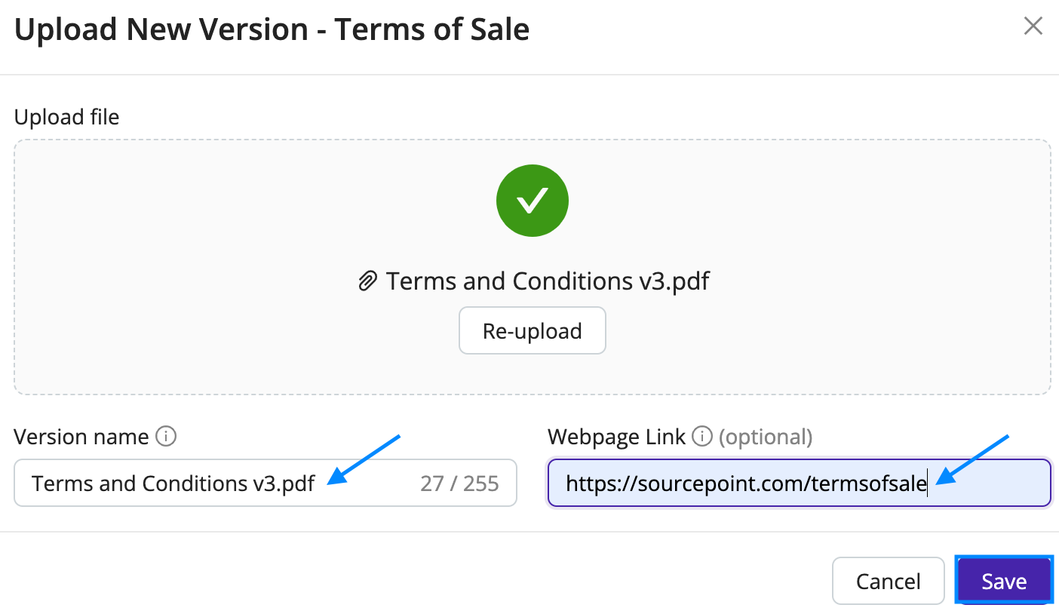Open the Webpage Link info tooltip icon
Screen dimensions: 1059x614
(702, 436)
